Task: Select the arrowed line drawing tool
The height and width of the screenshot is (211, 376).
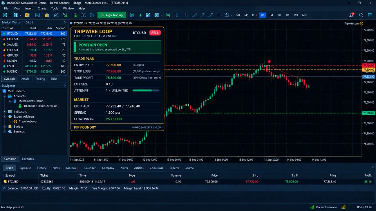Action: (202, 15)
